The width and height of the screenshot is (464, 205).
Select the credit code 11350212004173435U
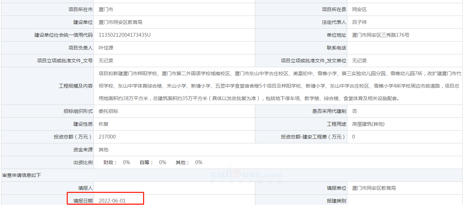point(124,35)
